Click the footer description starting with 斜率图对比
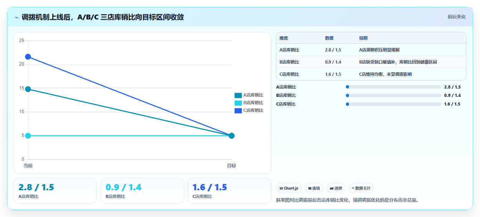 pyautogui.click(x=347, y=200)
